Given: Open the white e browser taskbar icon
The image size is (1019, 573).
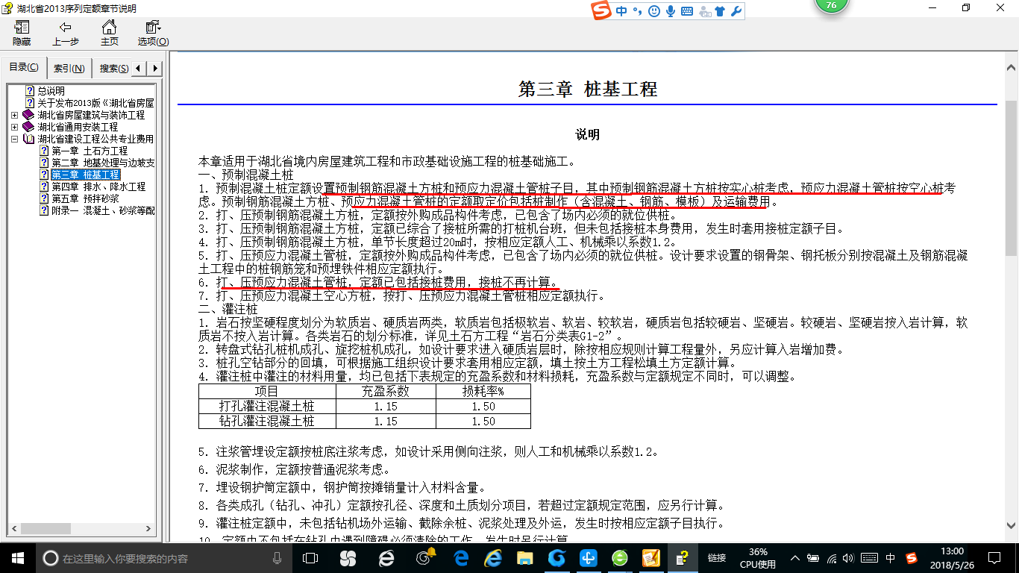Looking at the screenshot, I should pyautogui.click(x=386, y=558).
